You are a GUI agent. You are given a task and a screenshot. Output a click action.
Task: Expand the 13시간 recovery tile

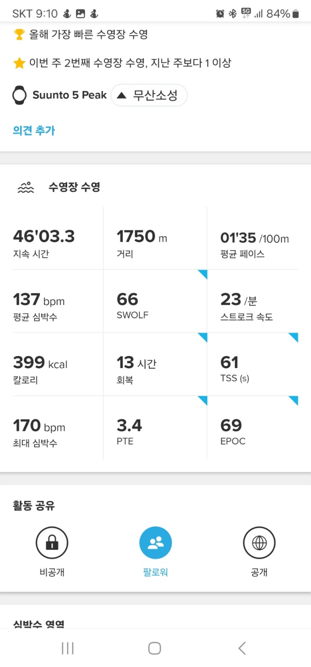pyautogui.click(x=155, y=364)
